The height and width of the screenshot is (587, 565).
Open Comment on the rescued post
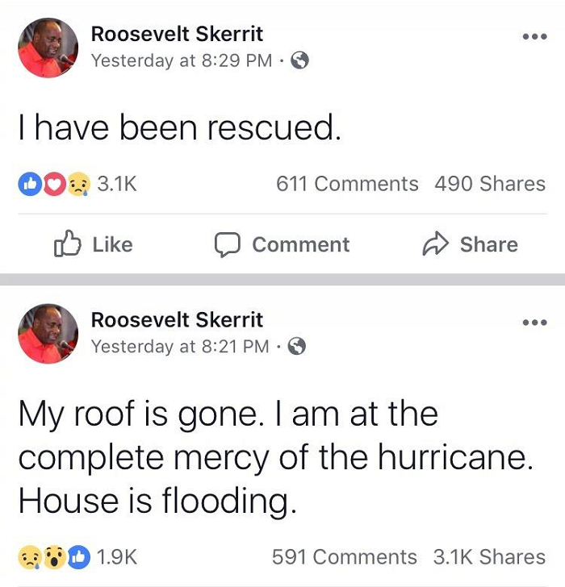(282, 244)
